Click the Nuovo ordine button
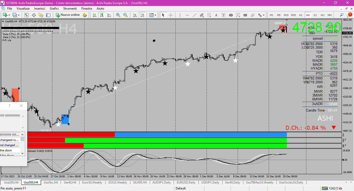Viewport: 354px width, 191px height. 68,15
